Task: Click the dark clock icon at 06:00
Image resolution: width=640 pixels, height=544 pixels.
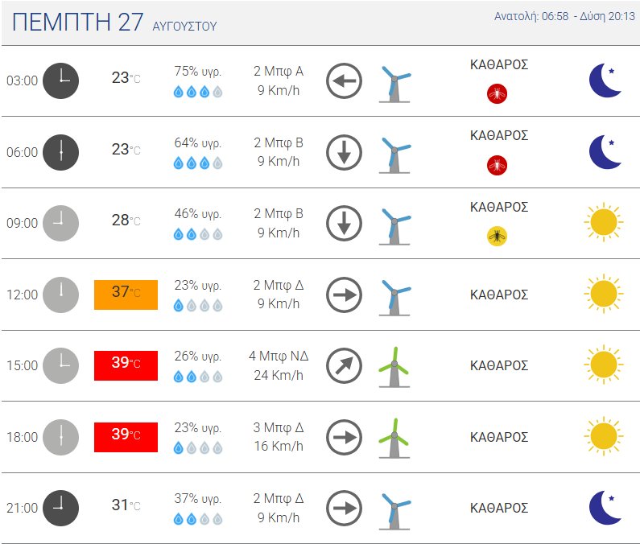Action: point(61,152)
